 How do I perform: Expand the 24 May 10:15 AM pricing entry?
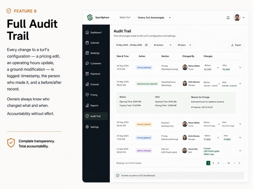pos(240,67)
